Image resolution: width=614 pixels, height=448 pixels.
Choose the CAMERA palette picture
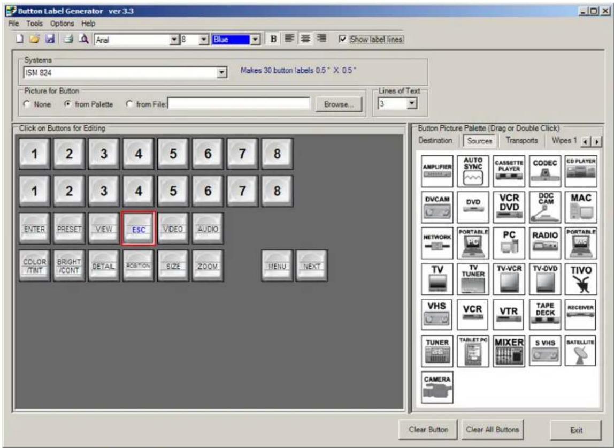click(438, 387)
